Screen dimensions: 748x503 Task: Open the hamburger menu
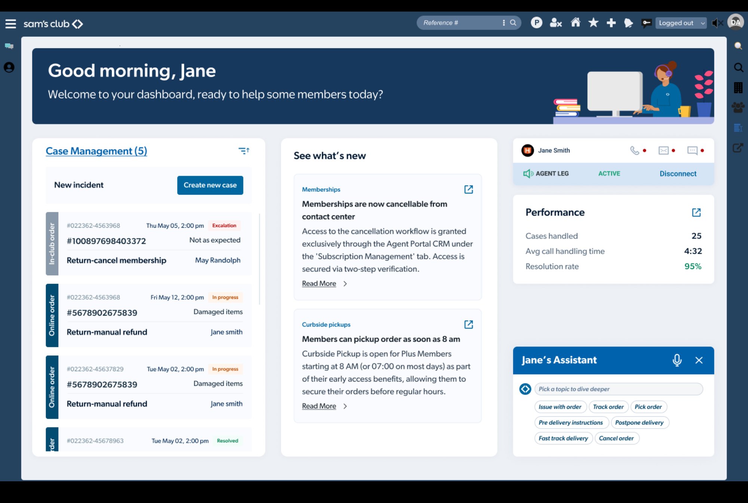10,24
